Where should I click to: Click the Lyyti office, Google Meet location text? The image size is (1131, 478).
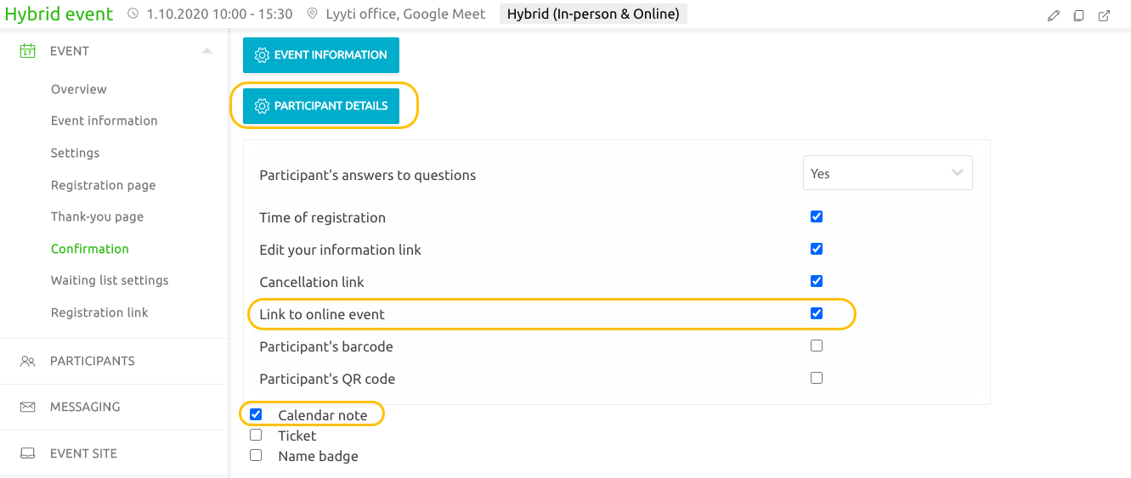coord(406,14)
